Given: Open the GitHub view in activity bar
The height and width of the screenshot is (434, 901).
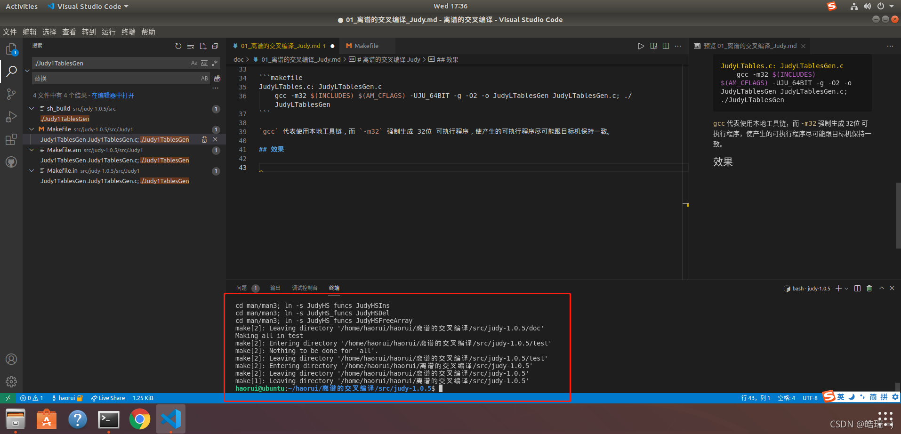Looking at the screenshot, I should pyautogui.click(x=11, y=162).
